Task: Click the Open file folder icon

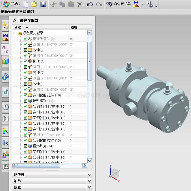Action: 34,4
